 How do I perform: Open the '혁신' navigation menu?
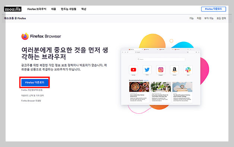point(83,9)
